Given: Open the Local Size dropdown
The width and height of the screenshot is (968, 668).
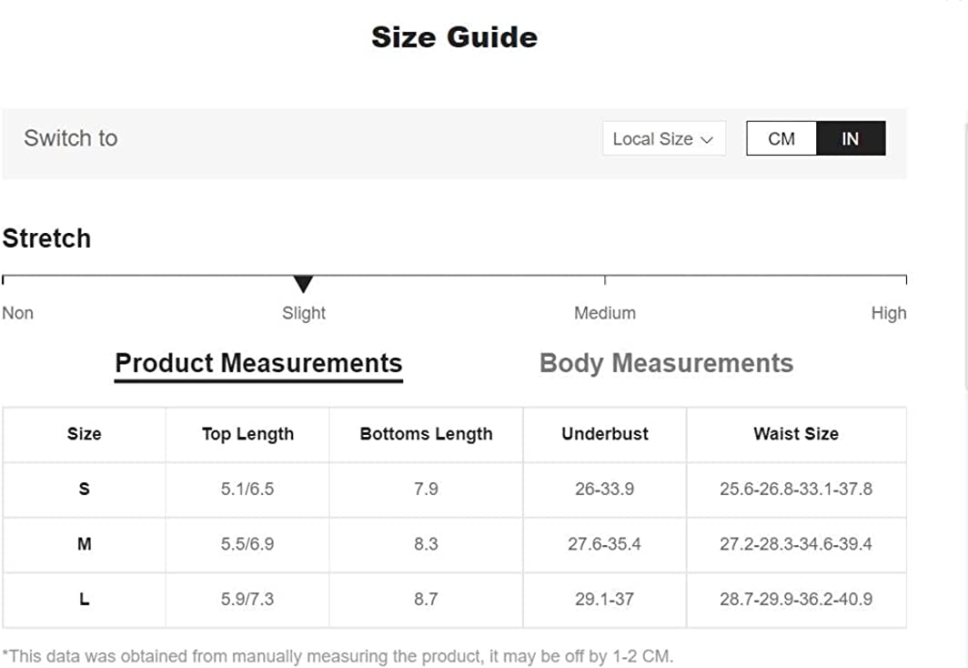Looking at the screenshot, I should [663, 139].
